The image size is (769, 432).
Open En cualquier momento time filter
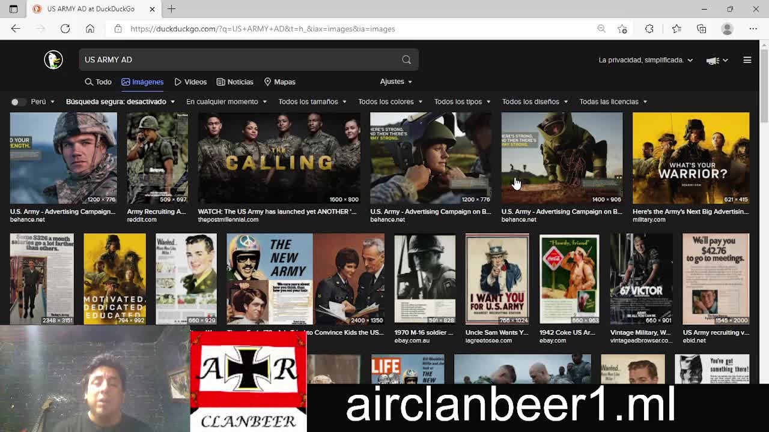(226, 101)
